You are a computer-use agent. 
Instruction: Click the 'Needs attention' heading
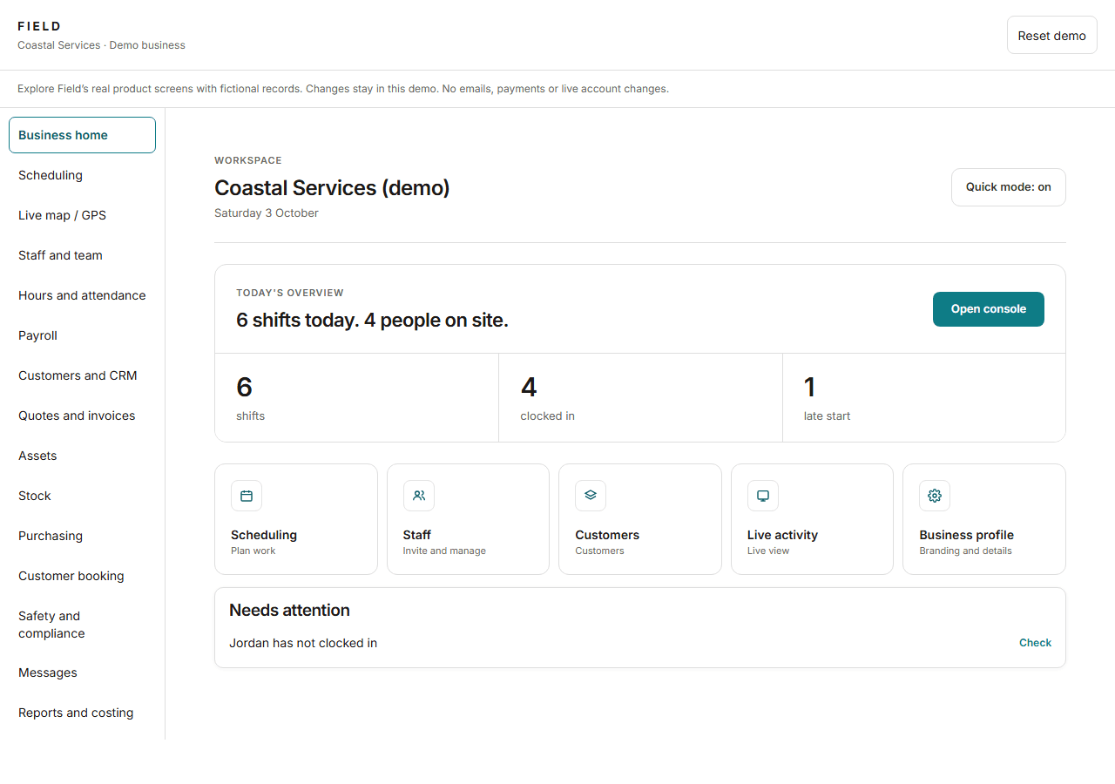tap(289, 610)
